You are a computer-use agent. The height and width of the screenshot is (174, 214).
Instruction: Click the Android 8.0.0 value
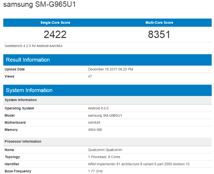pos(98,108)
